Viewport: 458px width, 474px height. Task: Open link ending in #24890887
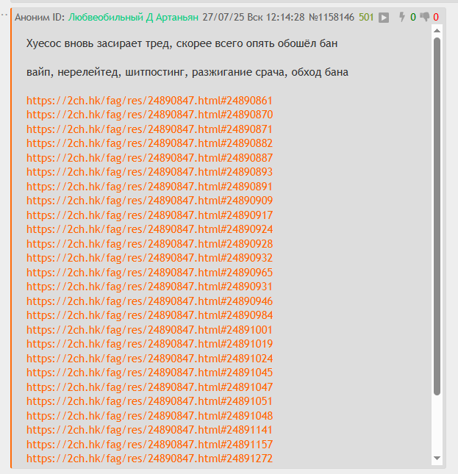click(150, 158)
